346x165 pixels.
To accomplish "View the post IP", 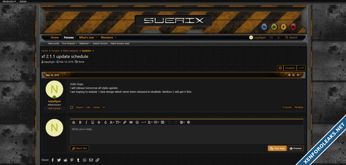I will 104,107.
